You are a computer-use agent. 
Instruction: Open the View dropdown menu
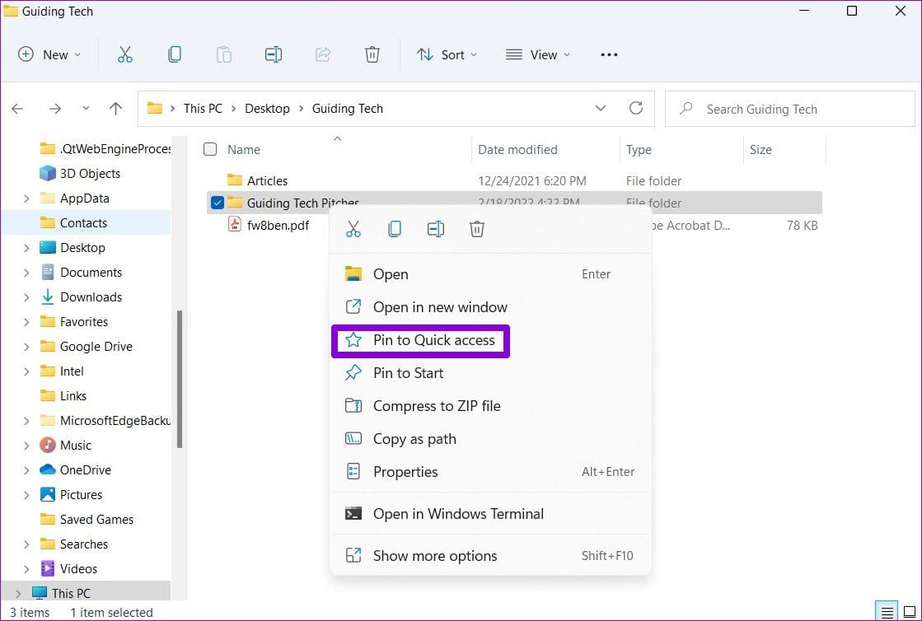tap(537, 54)
